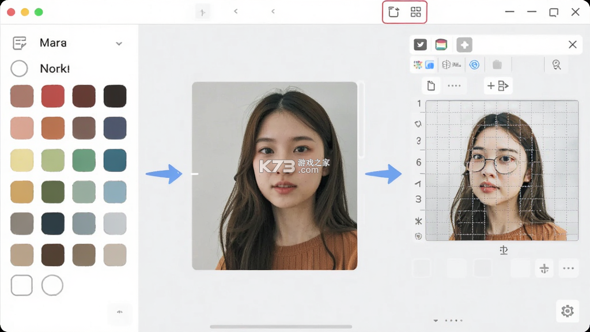Open the settings gear icon
This screenshot has width=590, height=332.
568,311
